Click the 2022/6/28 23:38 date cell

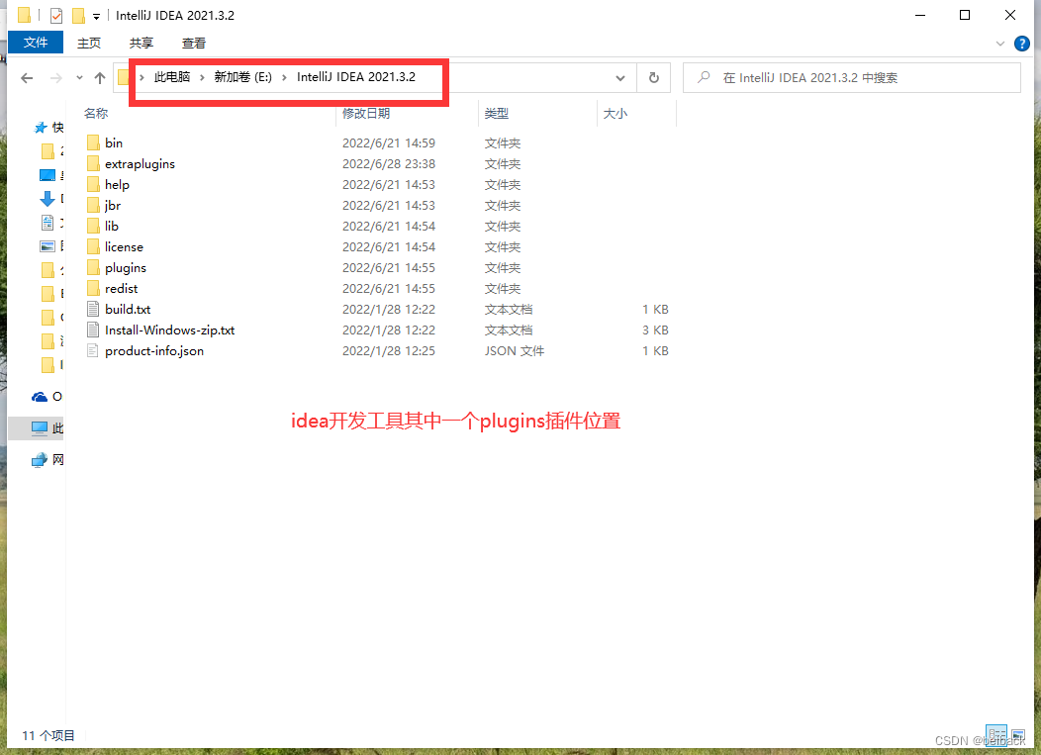click(x=388, y=164)
